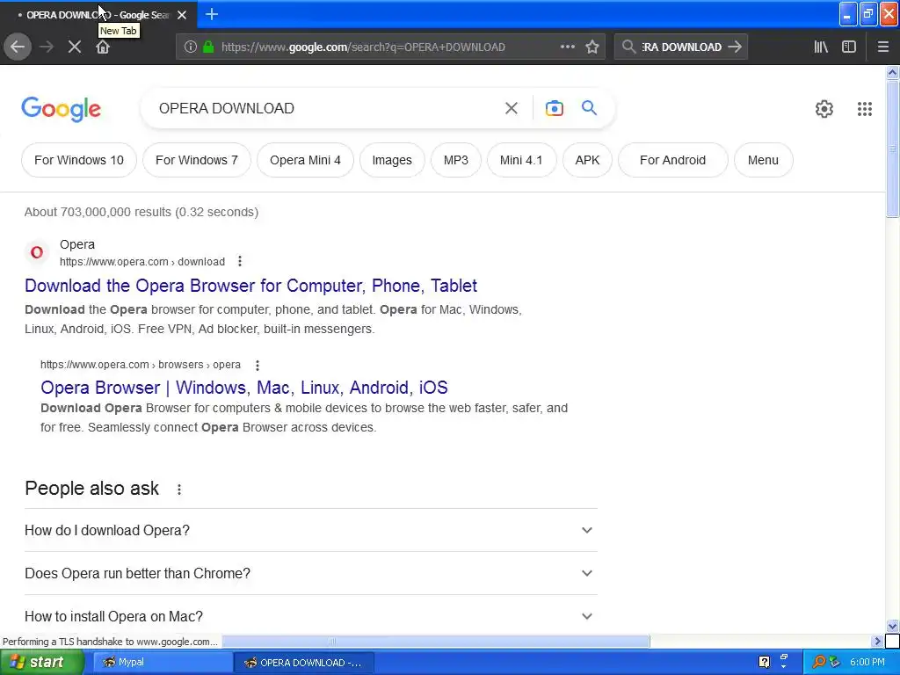
Task: Click the browser address bar URL
Action: point(363,47)
